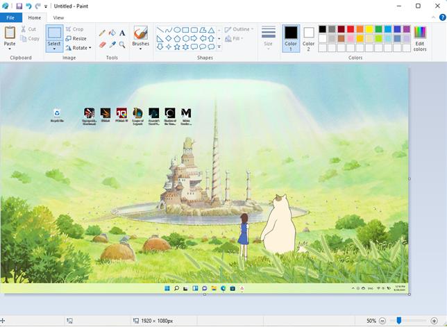Viewport: 447px width, 327px height.
Task: Click the Save icon in title bar
Action: (19, 6)
